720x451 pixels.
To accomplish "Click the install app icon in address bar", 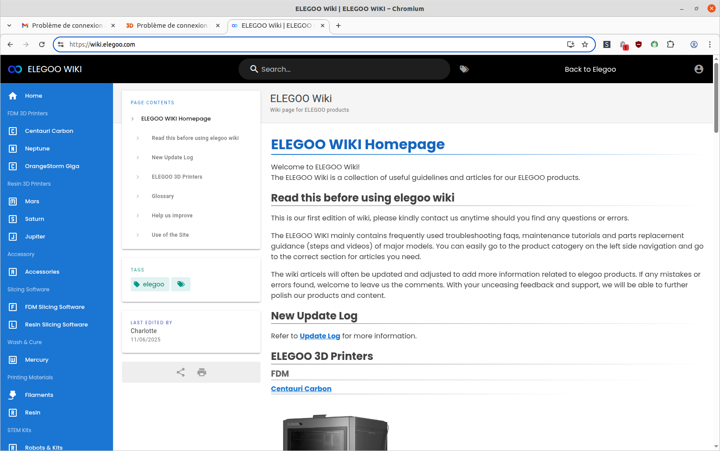I will pyautogui.click(x=571, y=44).
